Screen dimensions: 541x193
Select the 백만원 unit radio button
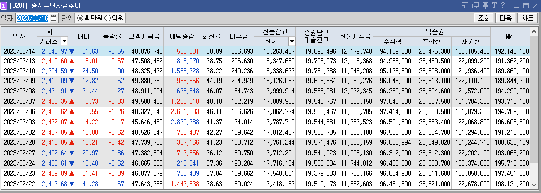point(80,18)
